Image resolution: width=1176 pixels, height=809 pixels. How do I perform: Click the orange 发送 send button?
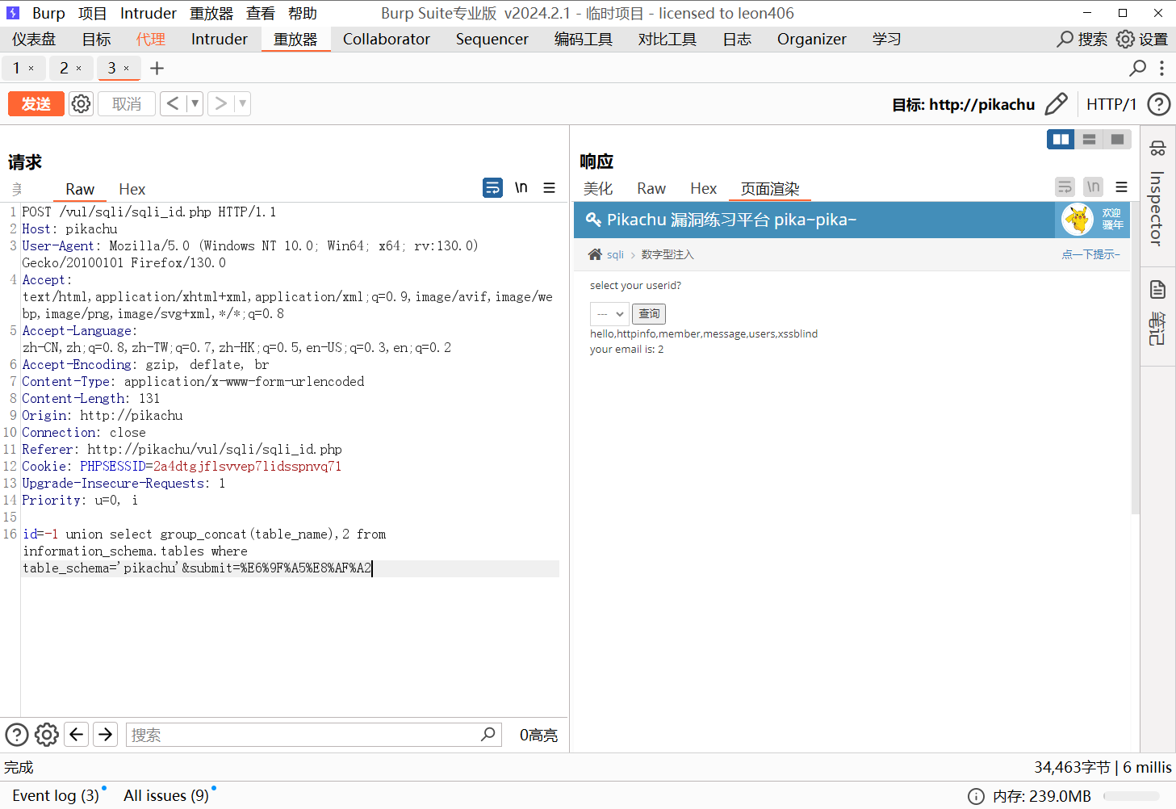coord(36,104)
